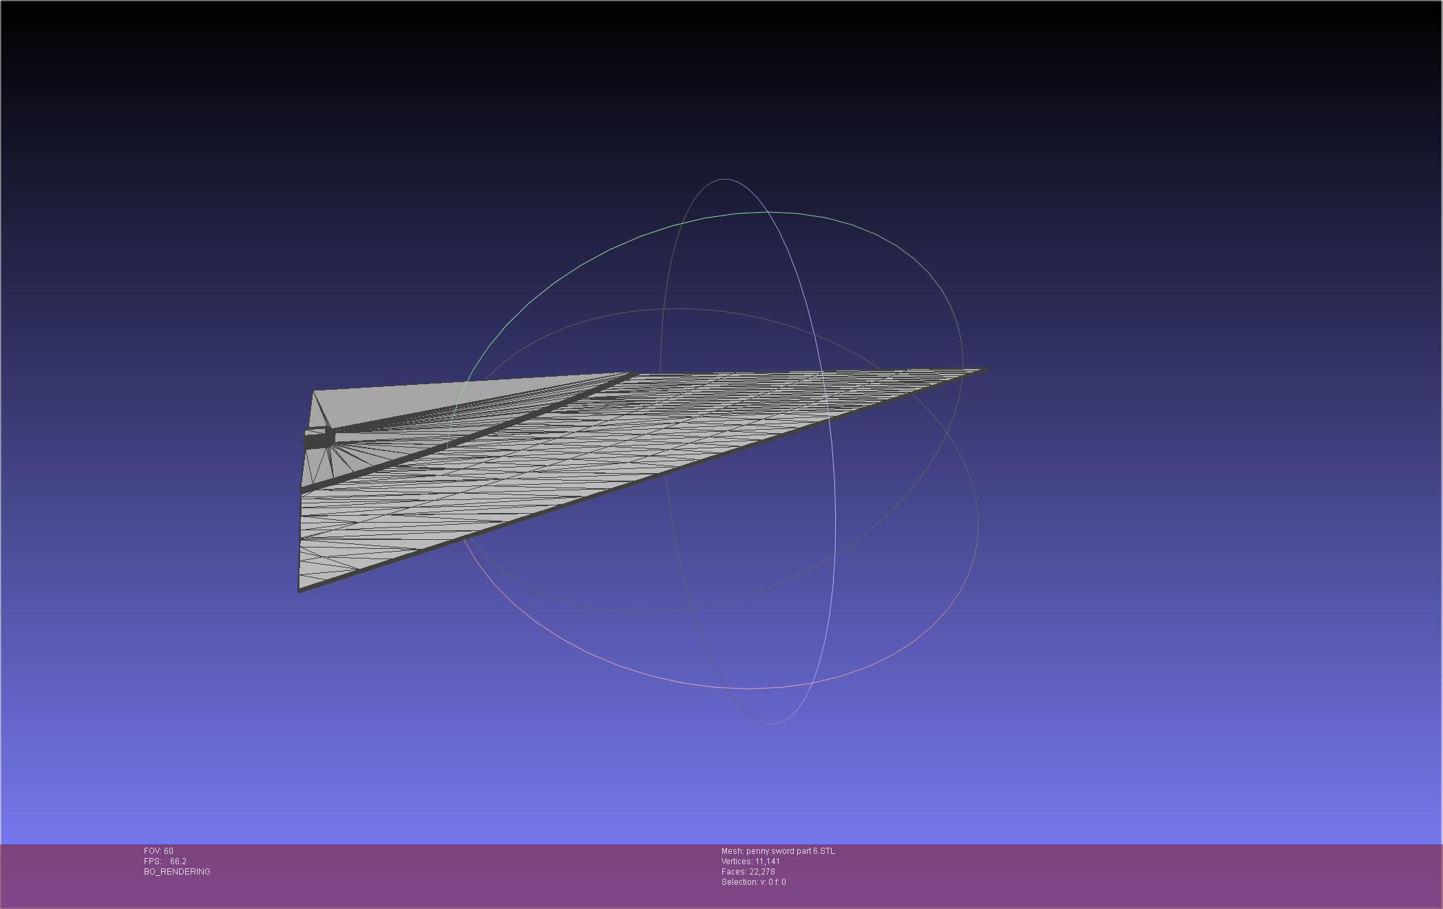This screenshot has width=1443, height=909.
Task: Click the FPS 66.2 readout
Action: (x=165, y=861)
